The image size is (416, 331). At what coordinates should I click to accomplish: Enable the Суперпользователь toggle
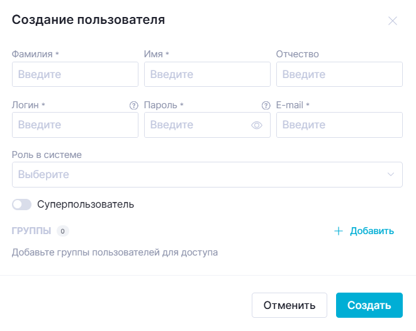click(x=21, y=205)
